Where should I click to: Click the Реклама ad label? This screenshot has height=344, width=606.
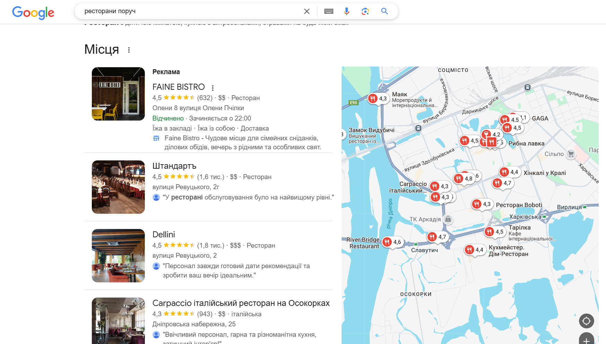coord(166,72)
